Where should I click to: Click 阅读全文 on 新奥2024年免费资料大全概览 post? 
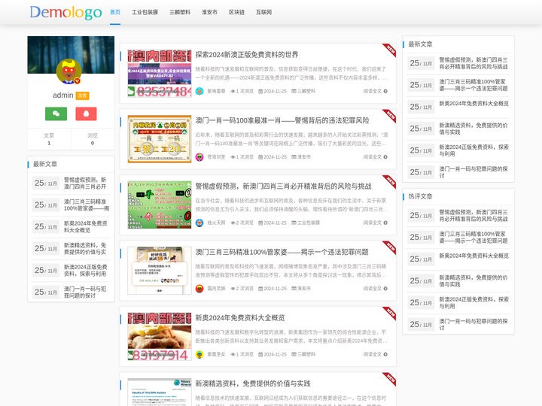(375, 354)
